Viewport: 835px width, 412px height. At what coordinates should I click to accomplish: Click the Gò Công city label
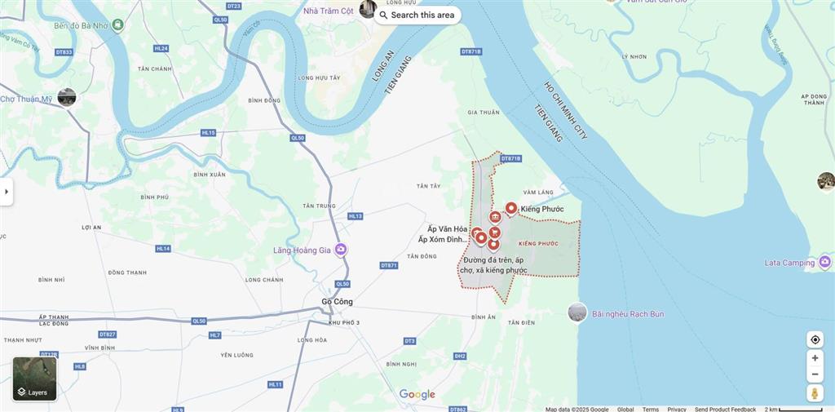pos(337,302)
